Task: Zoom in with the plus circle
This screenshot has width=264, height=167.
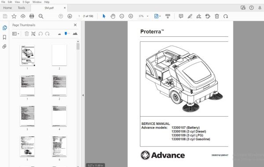Action: [131, 16]
